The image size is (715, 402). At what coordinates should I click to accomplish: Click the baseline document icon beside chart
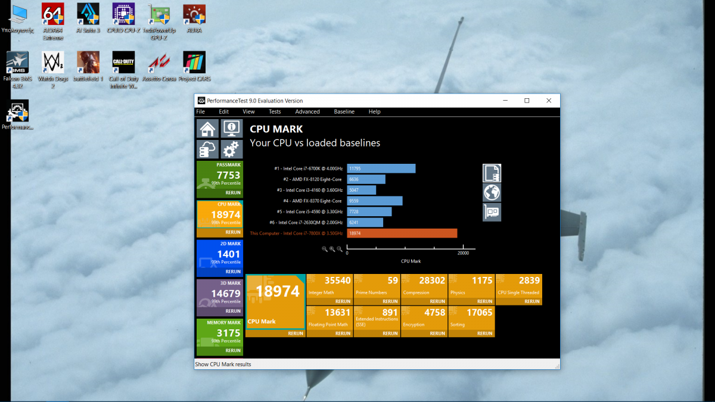point(492,173)
